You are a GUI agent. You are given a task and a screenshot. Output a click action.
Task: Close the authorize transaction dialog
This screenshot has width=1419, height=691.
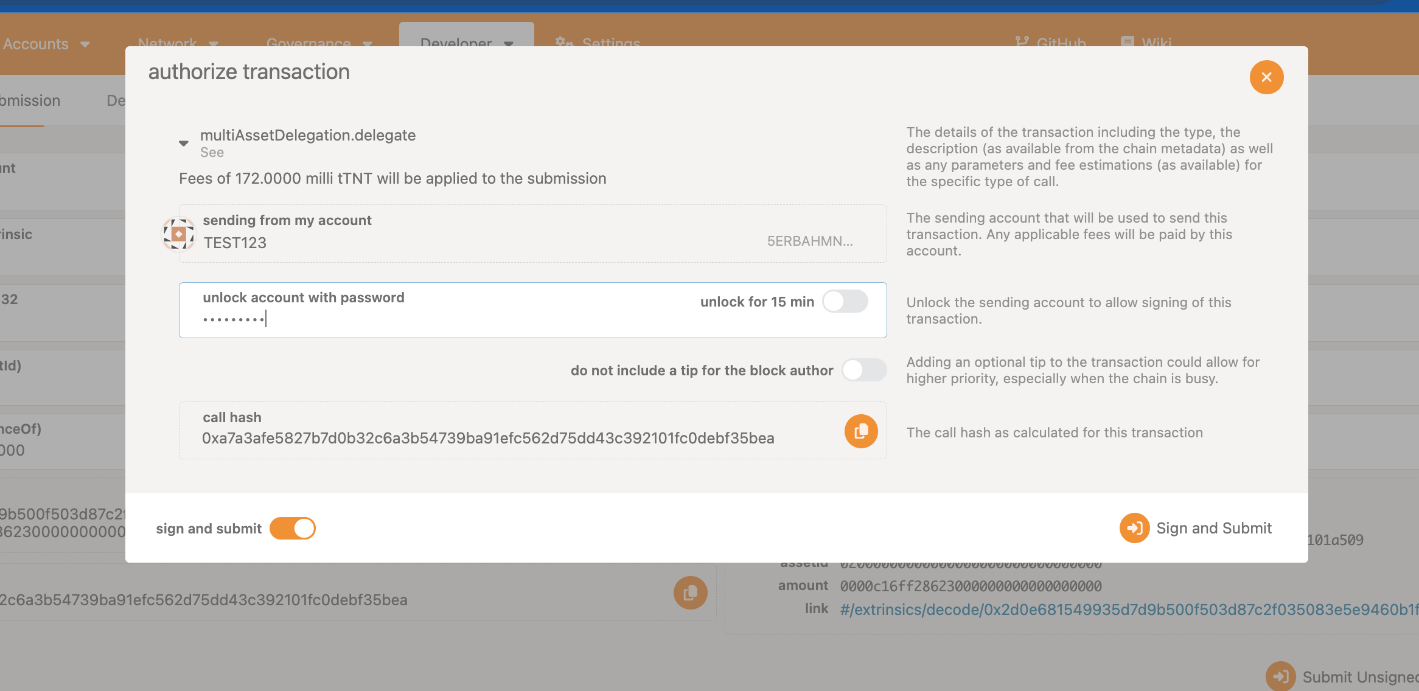pyautogui.click(x=1266, y=77)
